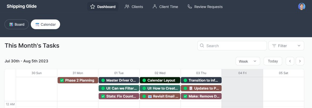Select the 01 Tue day header

[119, 73]
